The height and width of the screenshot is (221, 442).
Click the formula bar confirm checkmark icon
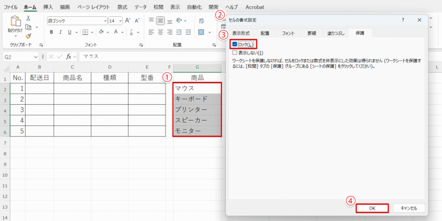59,56
